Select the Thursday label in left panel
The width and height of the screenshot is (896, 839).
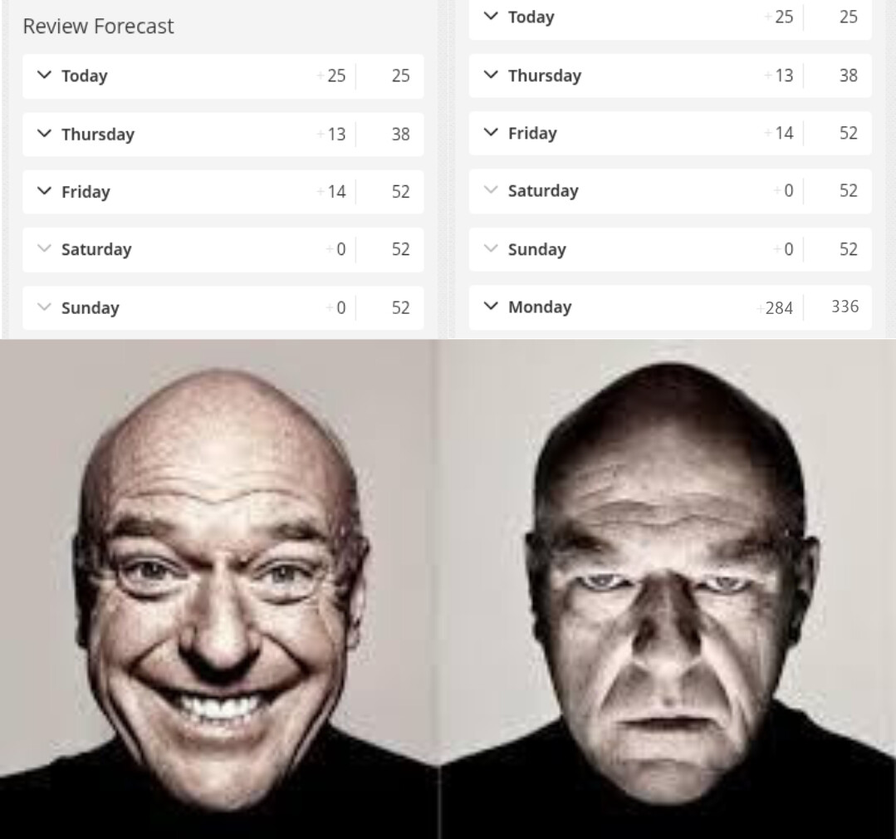click(x=98, y=135)
